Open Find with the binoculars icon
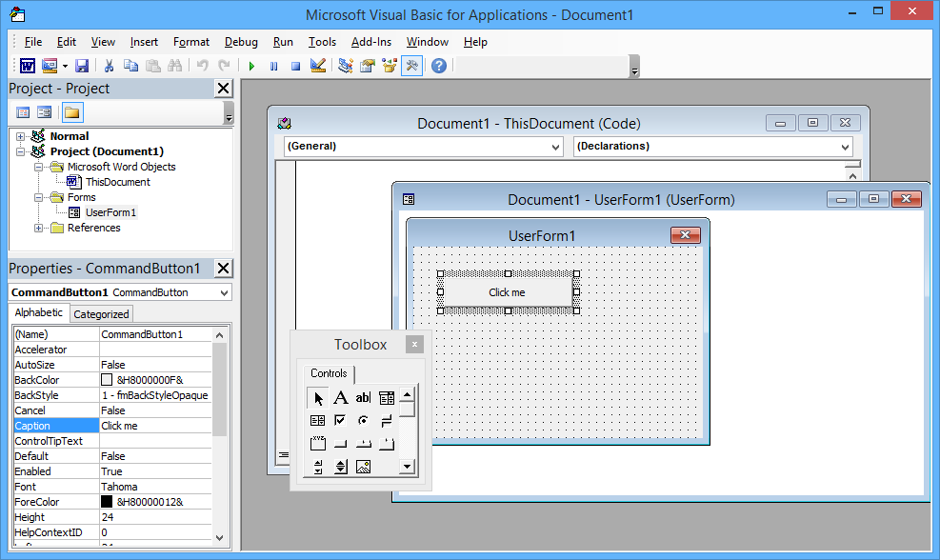Screen dimensions: 940x560 175,66
